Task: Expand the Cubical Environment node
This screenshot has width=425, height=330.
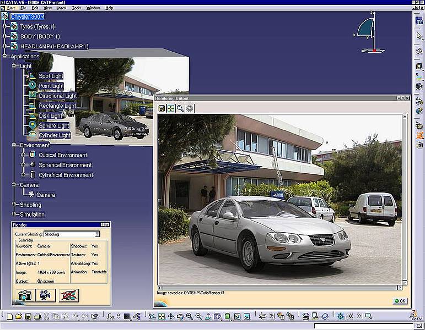Action: [23, 155]
